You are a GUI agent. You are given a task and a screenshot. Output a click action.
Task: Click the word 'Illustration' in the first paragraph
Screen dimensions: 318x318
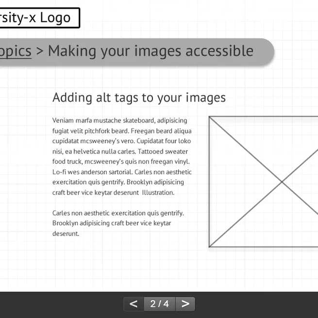(x=158, y=192)
